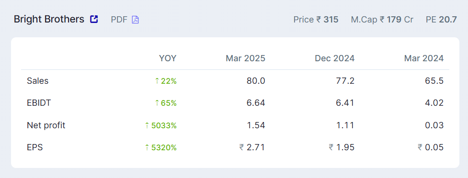Click the Sales green up-arrow icon
The width and height of the screenshot is (468, 178).
click(x=157, y=81)
